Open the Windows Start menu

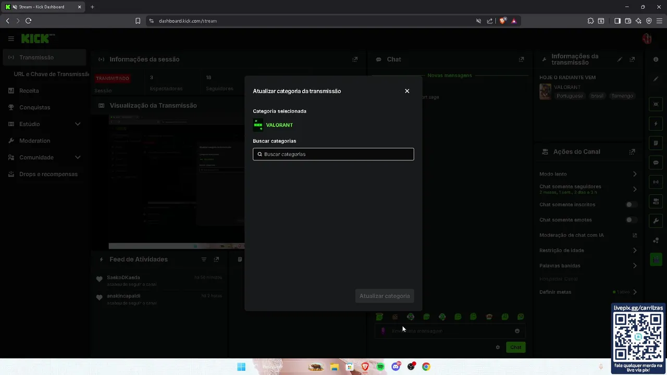tap(241, 367)
